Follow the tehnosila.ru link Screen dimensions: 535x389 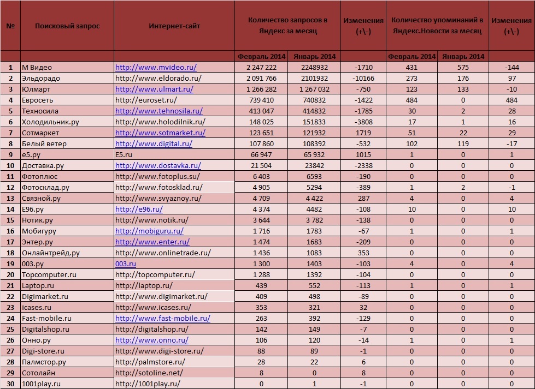click(x=159, y=111)
